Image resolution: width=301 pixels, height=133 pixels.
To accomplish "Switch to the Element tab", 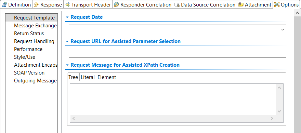I will pyautogui.click(x=107, y=77).
